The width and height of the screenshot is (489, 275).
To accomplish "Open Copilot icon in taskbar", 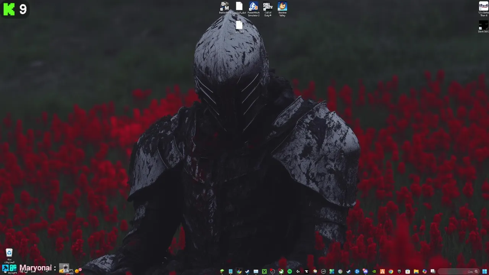I will tap(424, 271).
